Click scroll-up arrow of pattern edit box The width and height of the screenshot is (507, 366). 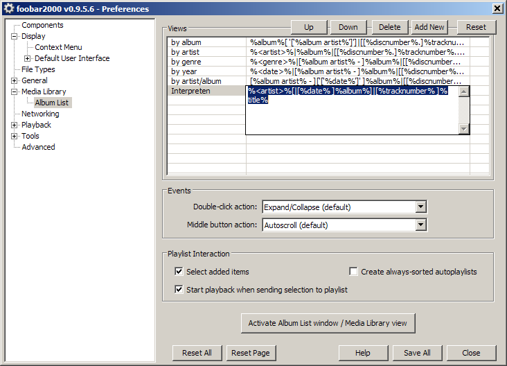point(463,91)
